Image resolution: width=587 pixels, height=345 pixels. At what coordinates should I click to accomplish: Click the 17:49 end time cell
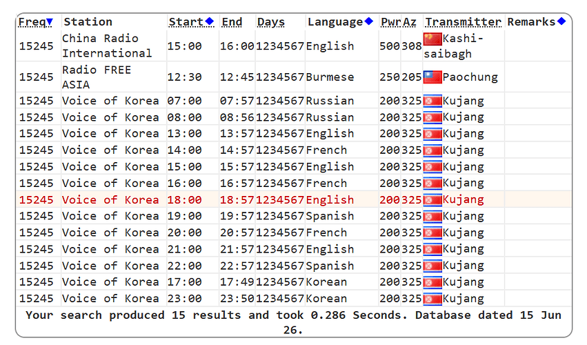(x=237, y=282)
